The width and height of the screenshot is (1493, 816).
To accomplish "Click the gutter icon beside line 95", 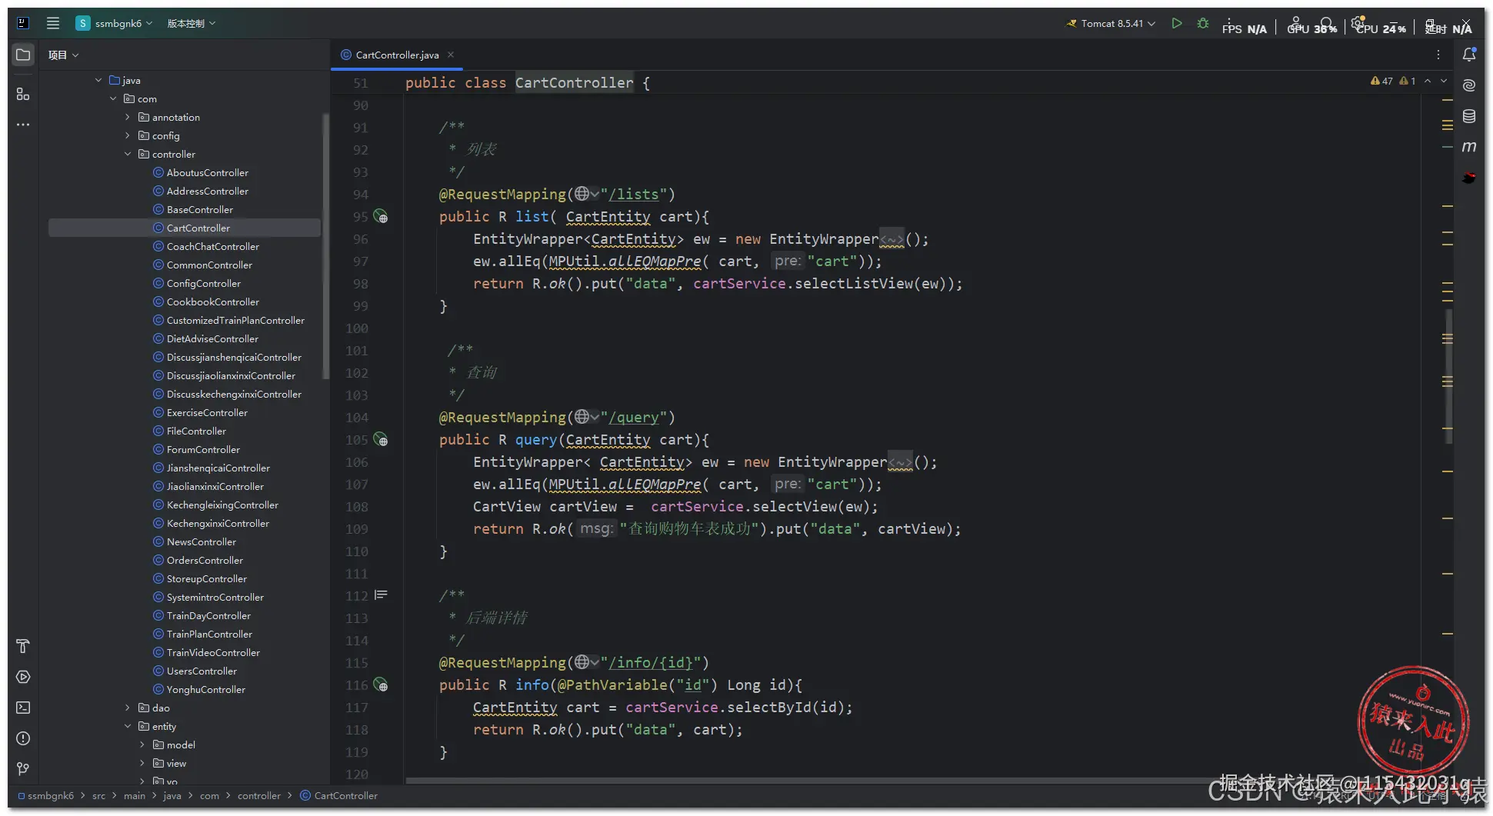I will 381,217.
